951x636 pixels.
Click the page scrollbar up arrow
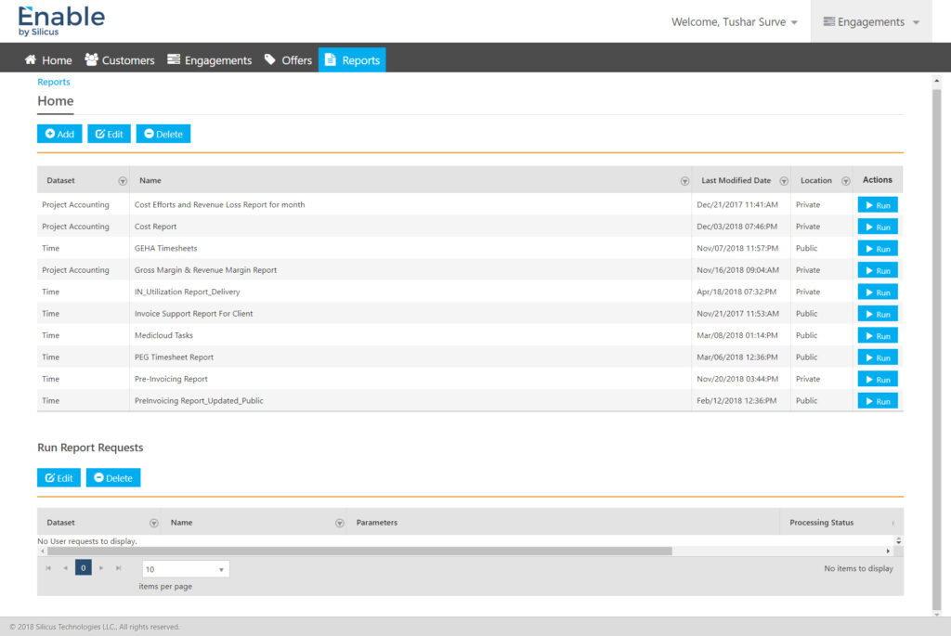tap(936, 81)
